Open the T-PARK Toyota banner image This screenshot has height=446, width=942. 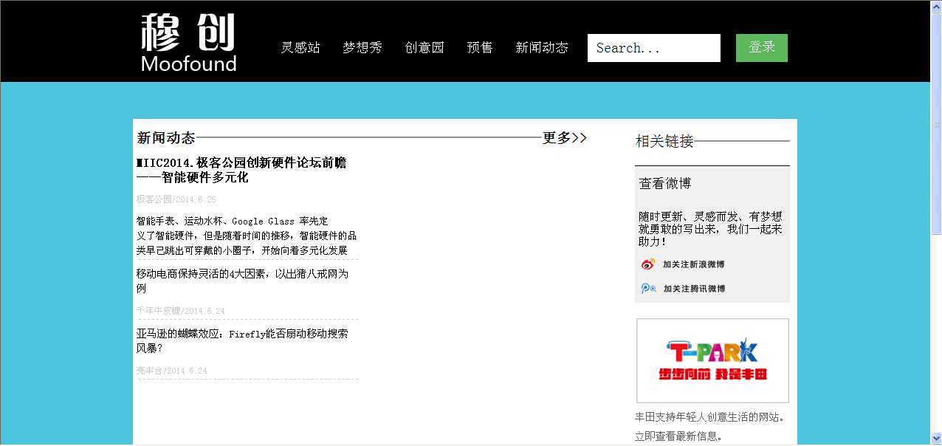712,360
